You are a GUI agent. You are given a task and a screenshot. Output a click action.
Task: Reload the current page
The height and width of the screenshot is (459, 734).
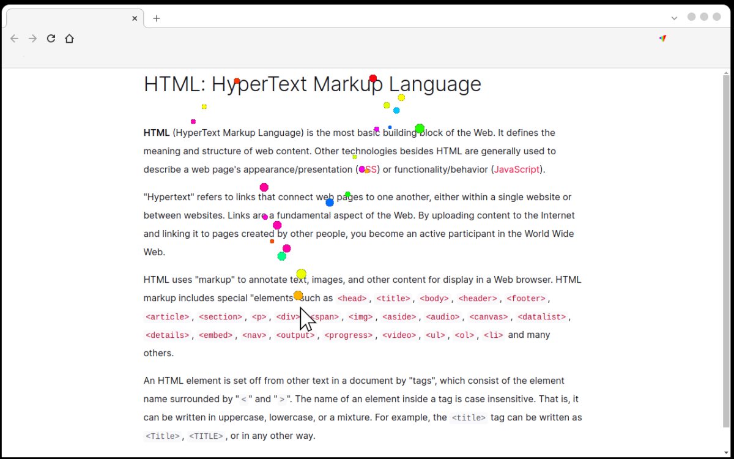coord(51,39)
